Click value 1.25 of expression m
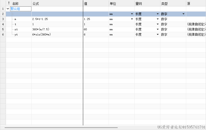Viewport: 206px width, 130px height. pyautogui.click(x=87, y=19)
